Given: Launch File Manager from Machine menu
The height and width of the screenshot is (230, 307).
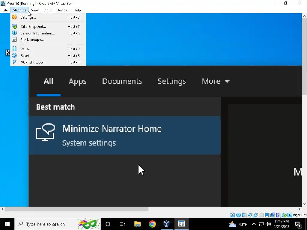Looking at the screenshot, I should (x=48, y=40).
